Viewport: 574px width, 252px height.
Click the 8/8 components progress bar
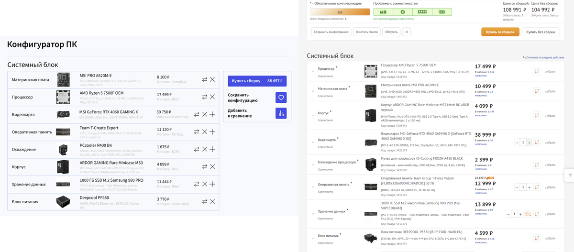340,12
